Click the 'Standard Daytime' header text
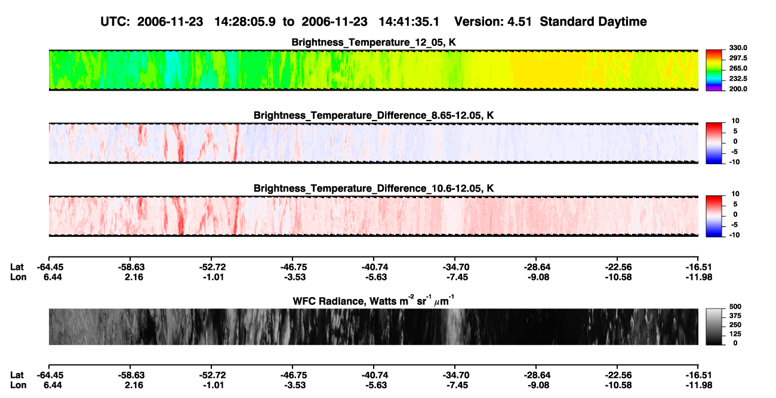The height and width of the screenshot is (398, 776). 593,22
